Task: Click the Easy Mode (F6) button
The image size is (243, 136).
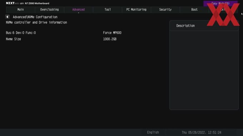Action: [x=220, y=4]
